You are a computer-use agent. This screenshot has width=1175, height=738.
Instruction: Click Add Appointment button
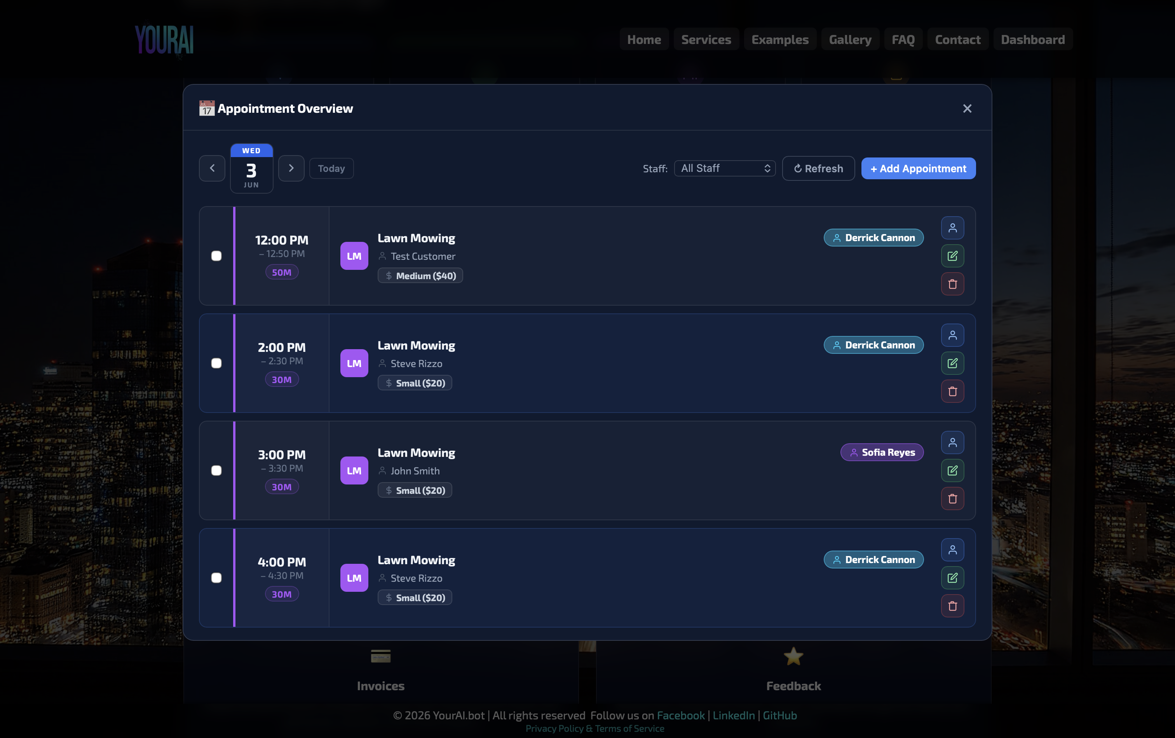click(918, 168)
